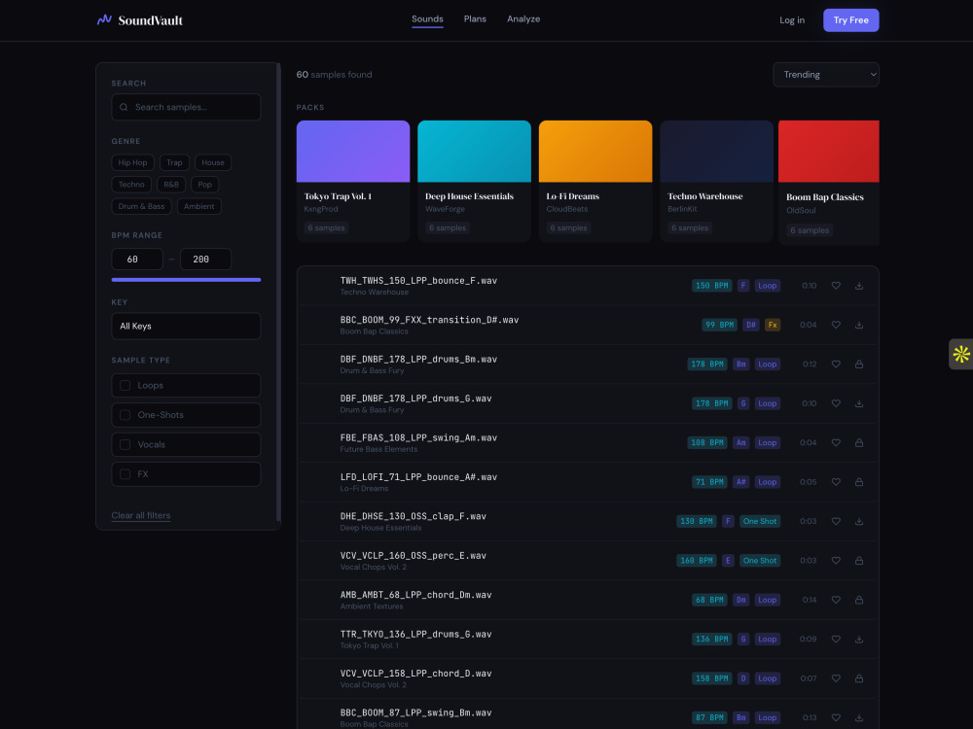Open the Lo-Fi Dreams pack

point(595,181)
